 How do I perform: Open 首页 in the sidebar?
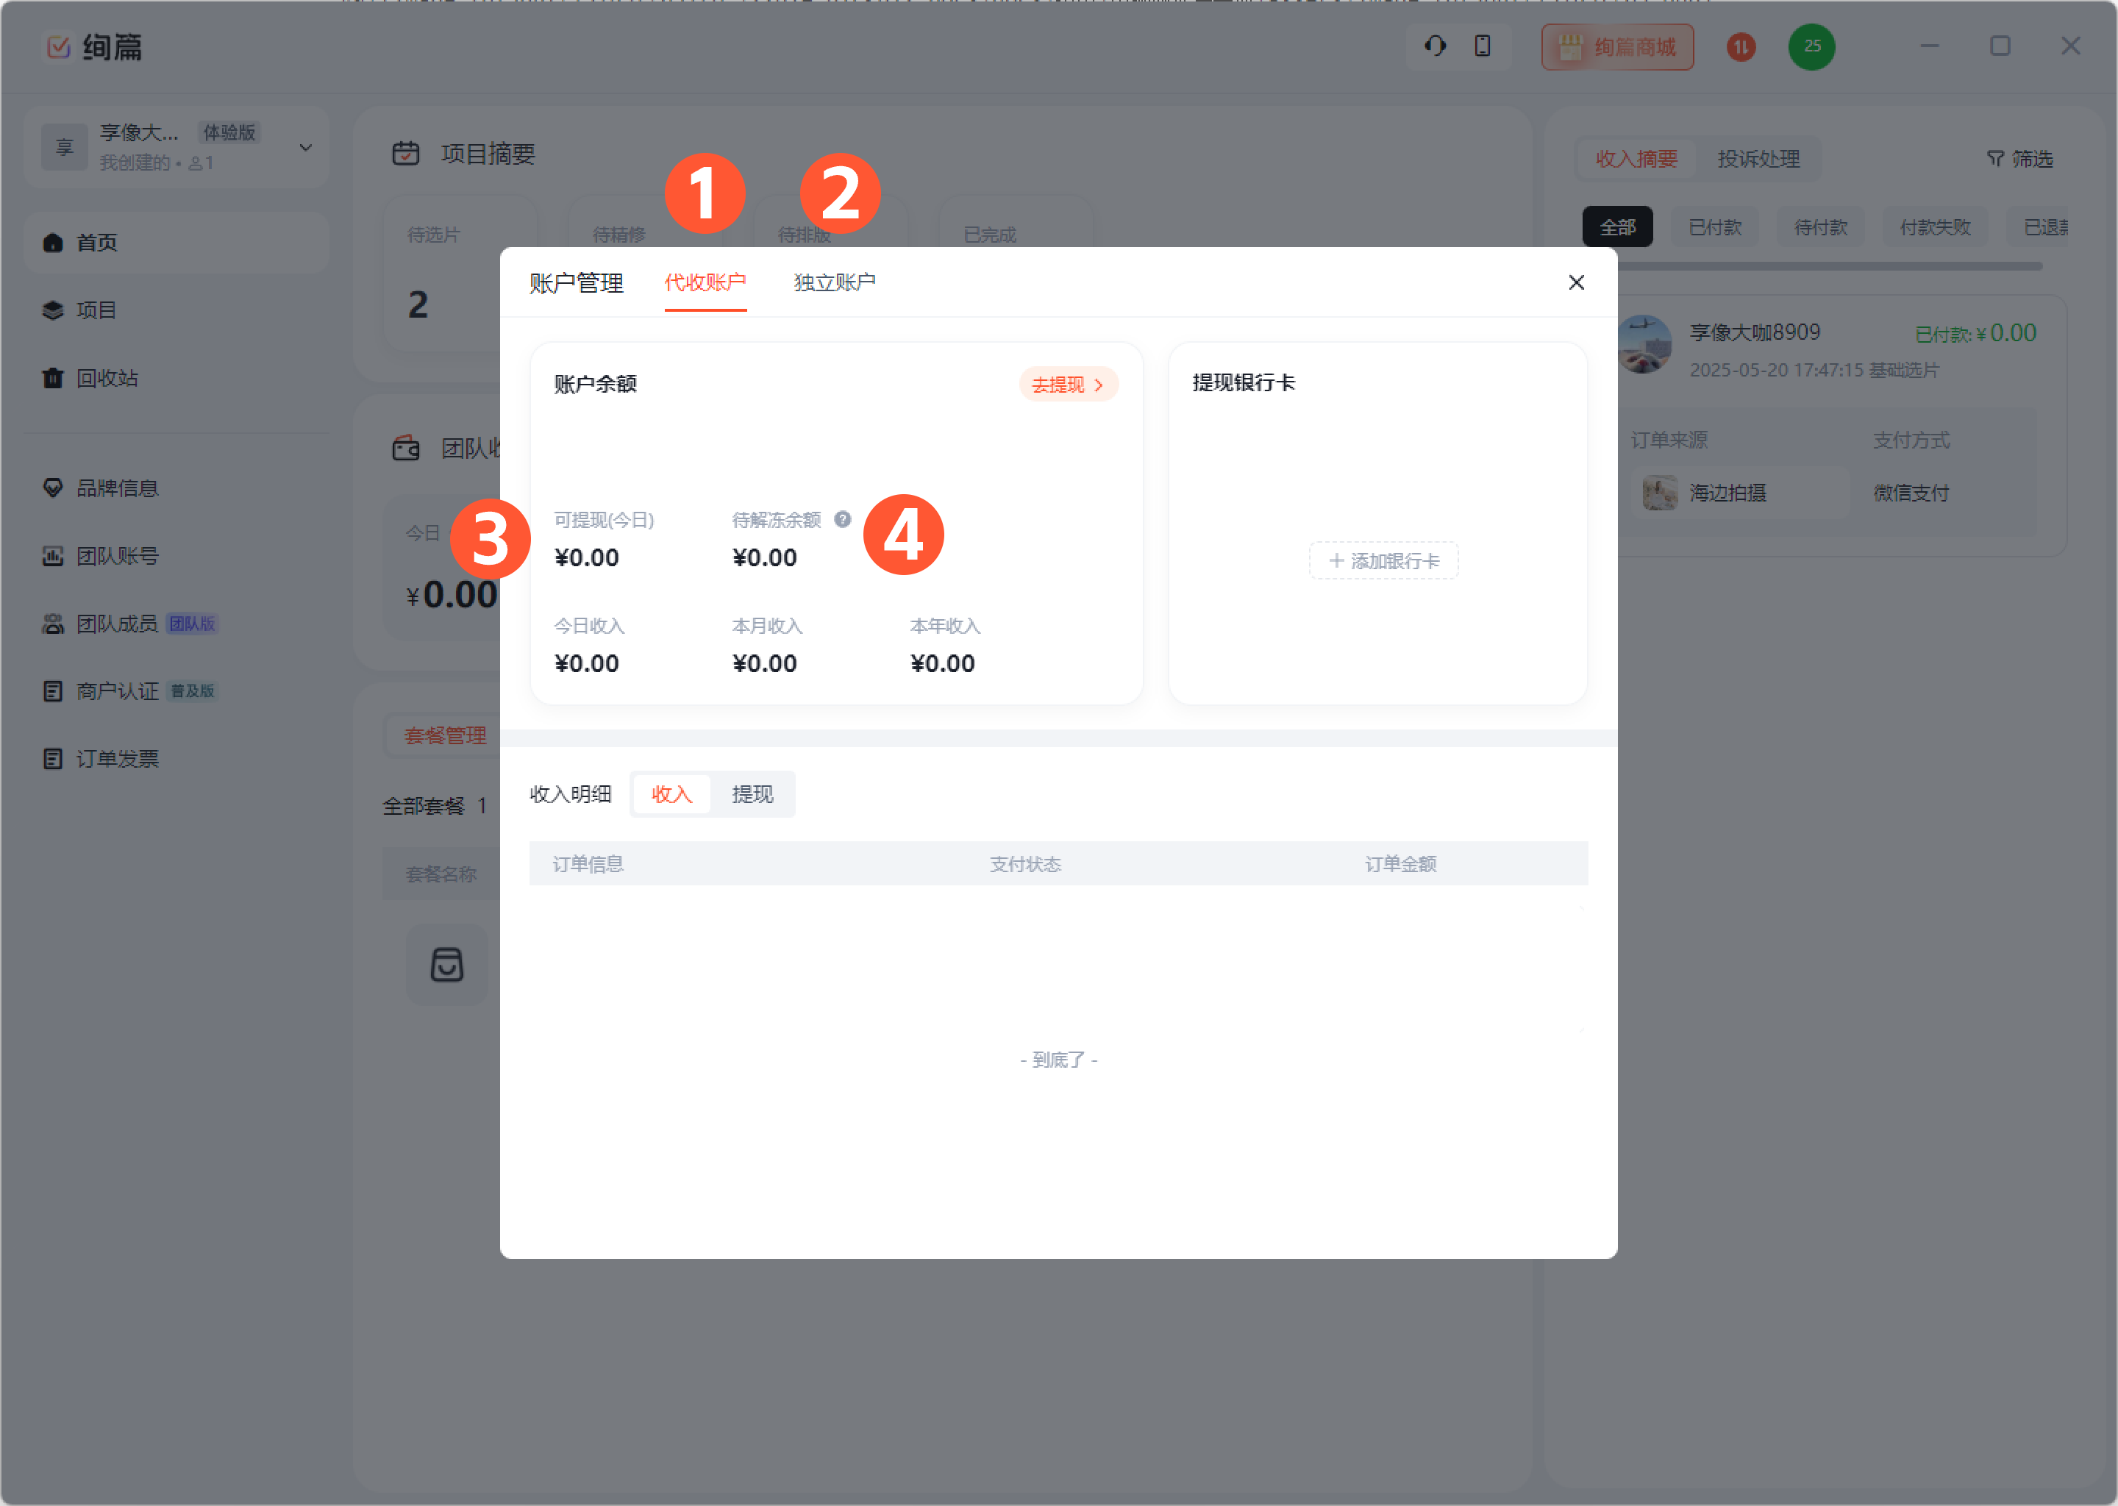click(x=96, y=242)
